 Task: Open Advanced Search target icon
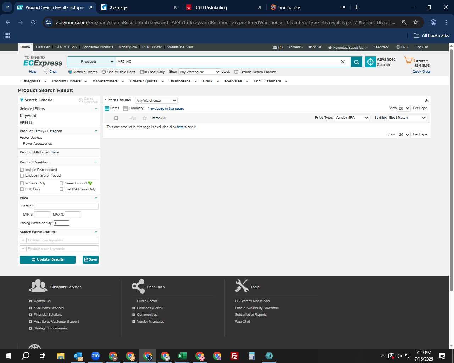coord(370,62)
